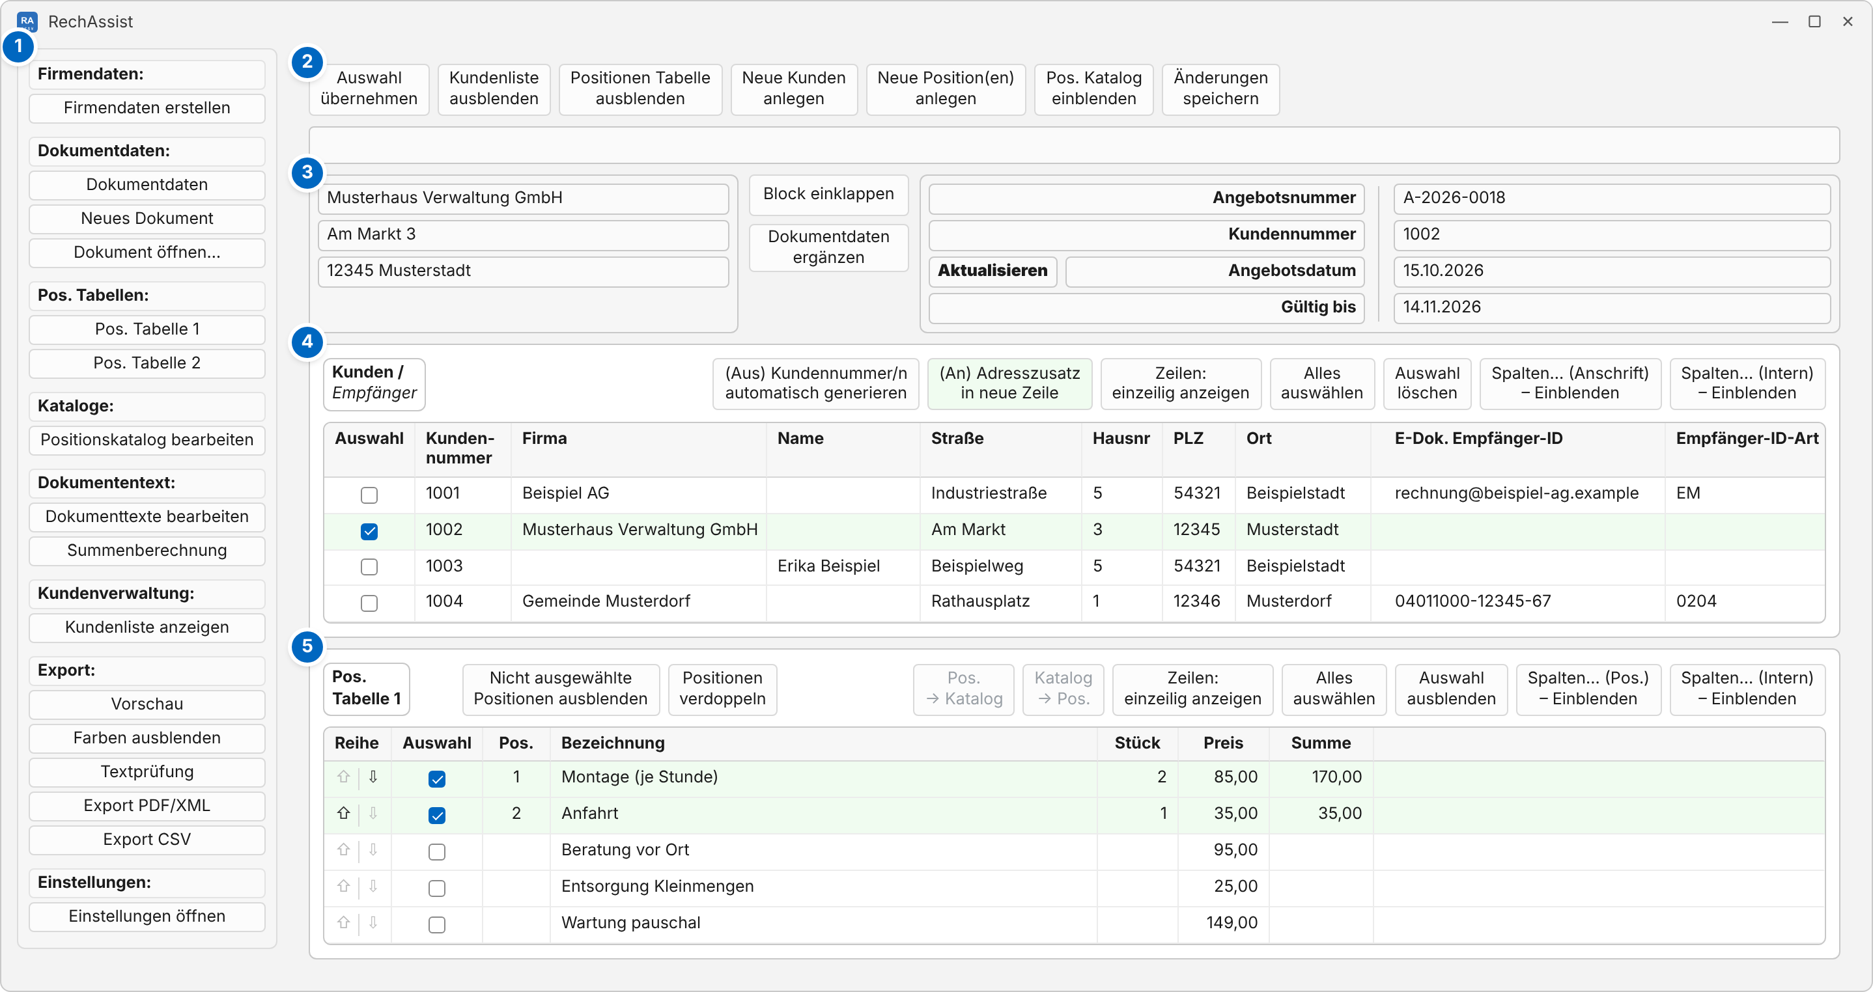Check the Entsorgung Kleinmengen position
The image size is (1873, 992).
(437, 888)
